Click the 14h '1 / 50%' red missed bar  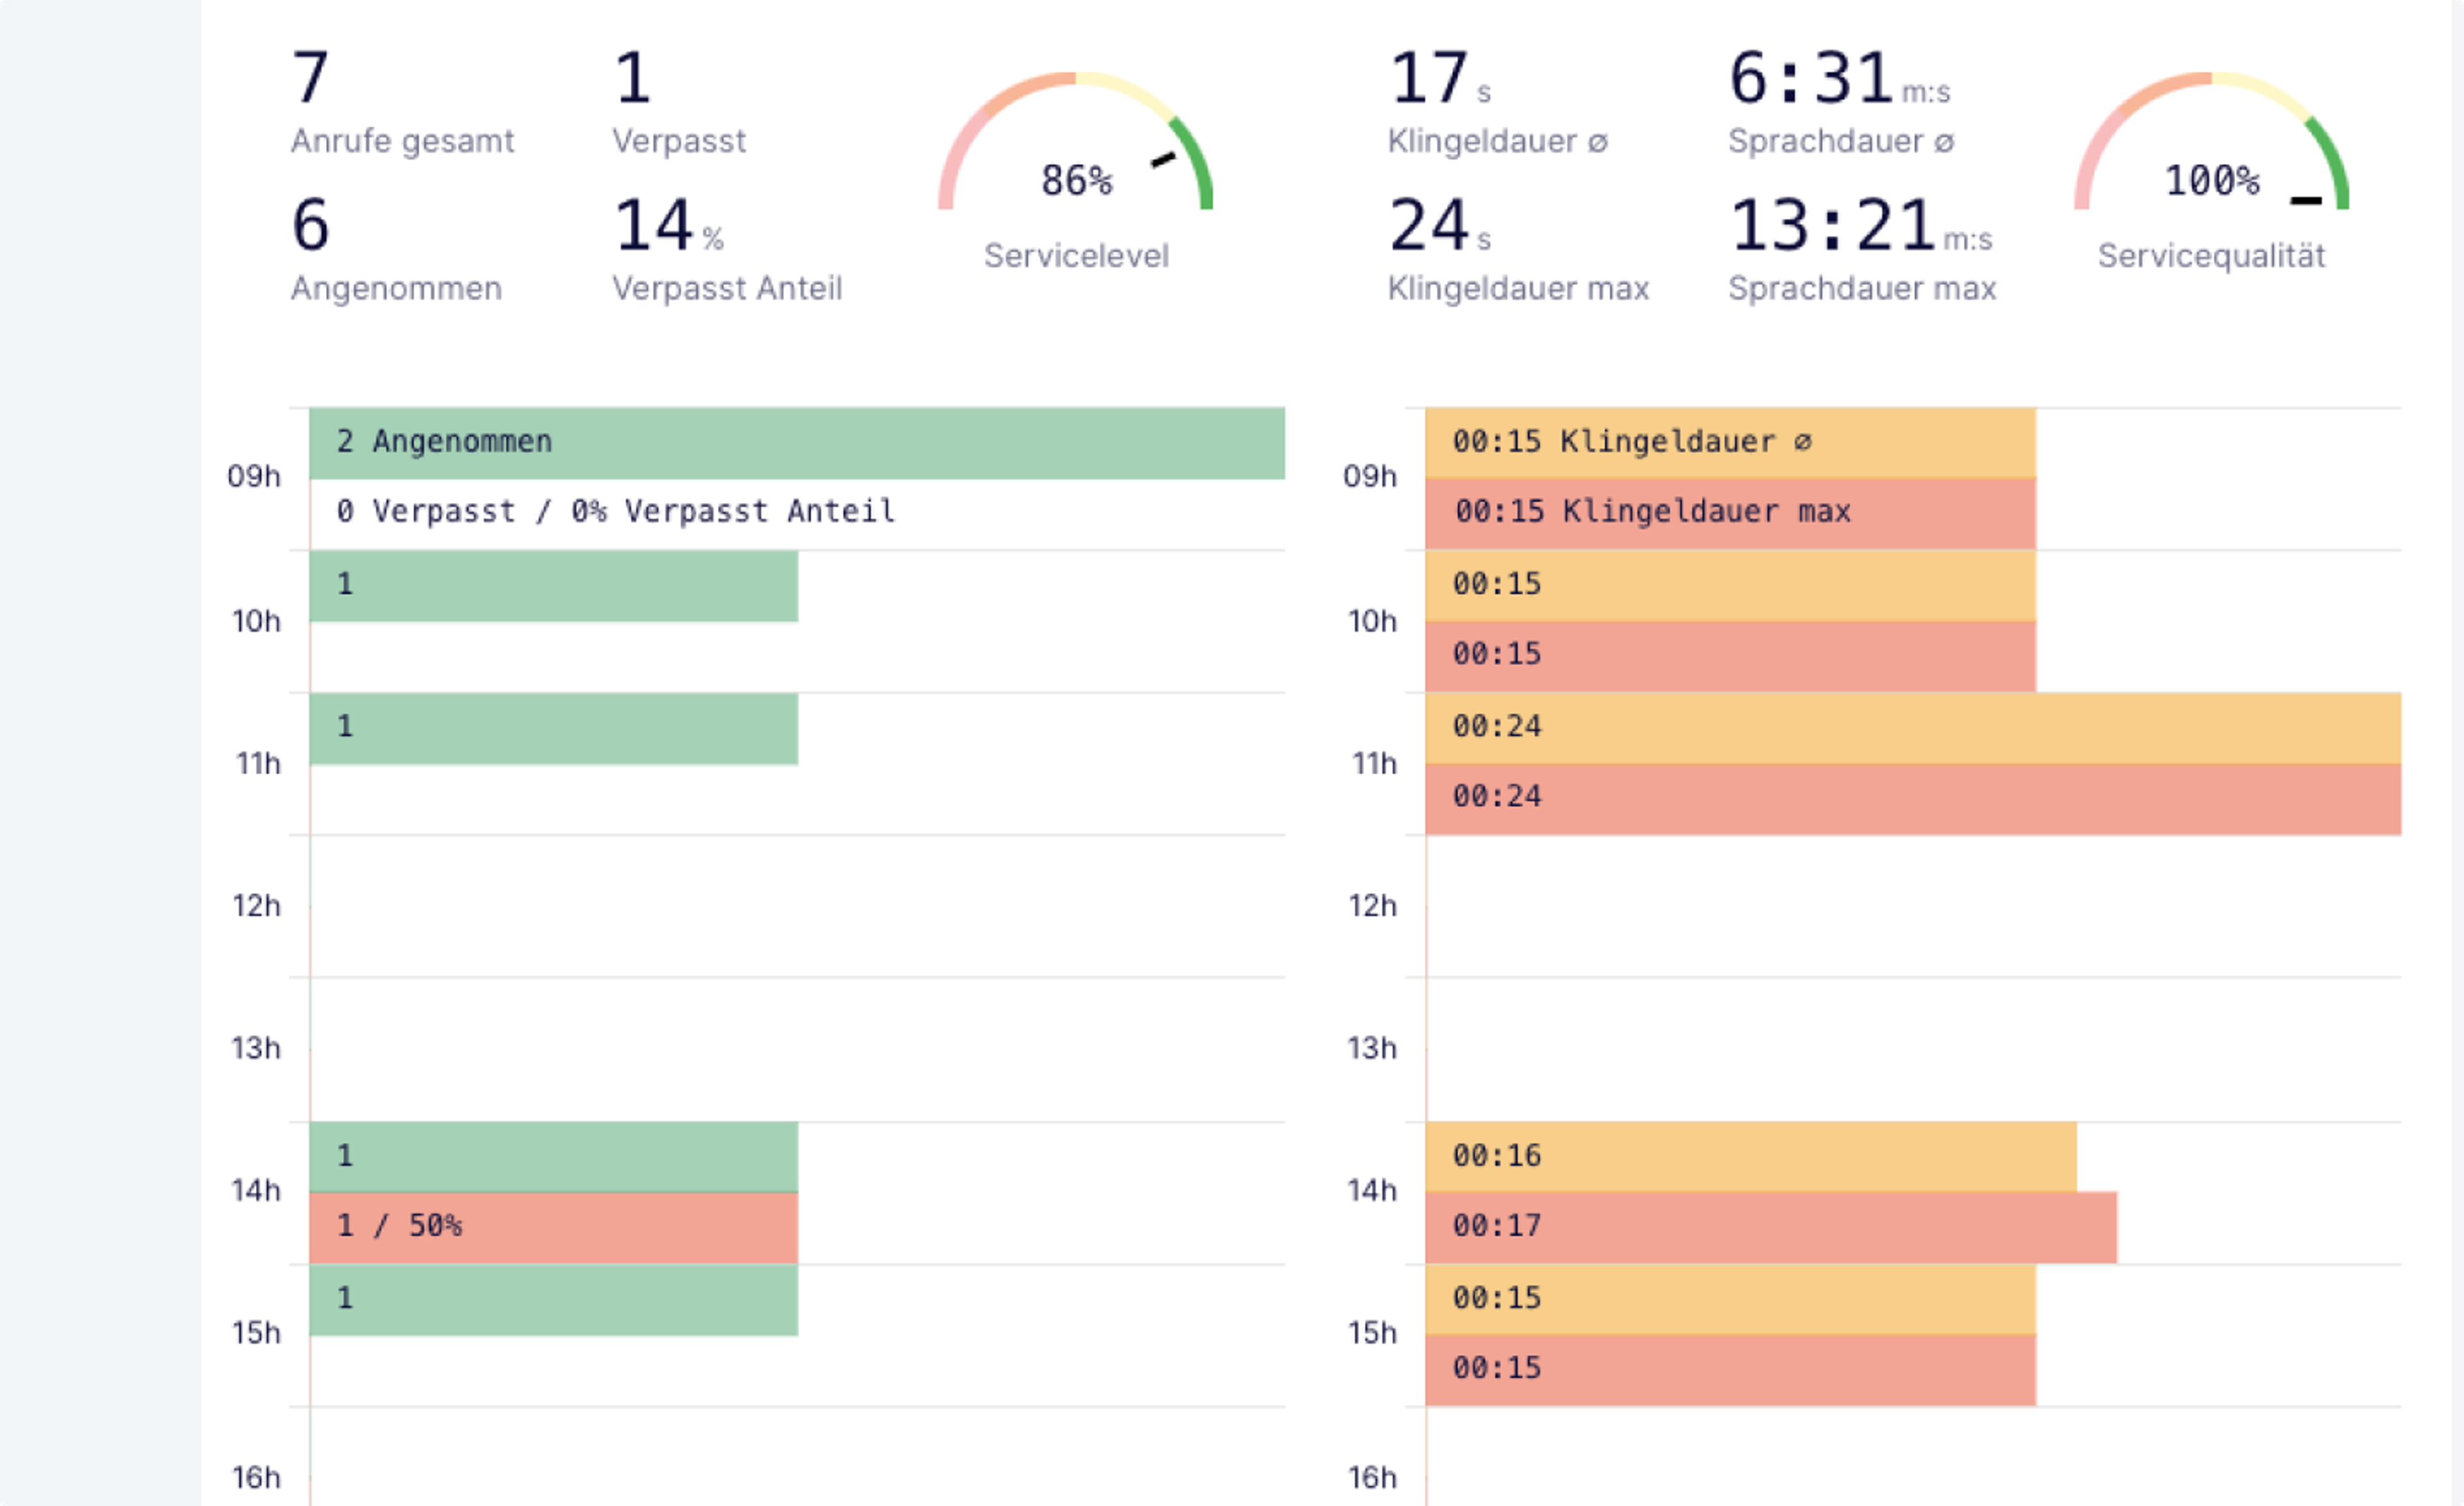click(x=553, y=1227)
